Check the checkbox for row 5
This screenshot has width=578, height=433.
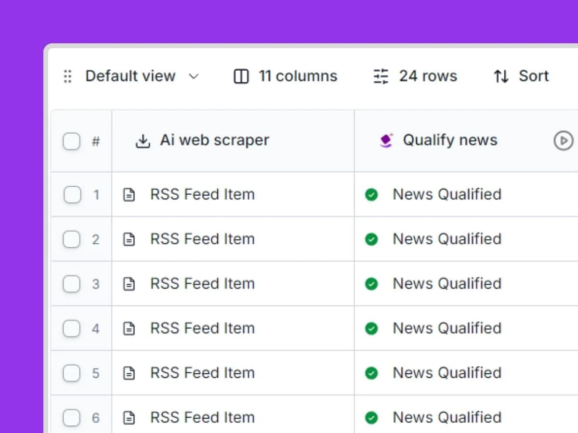tap(71, 373)
